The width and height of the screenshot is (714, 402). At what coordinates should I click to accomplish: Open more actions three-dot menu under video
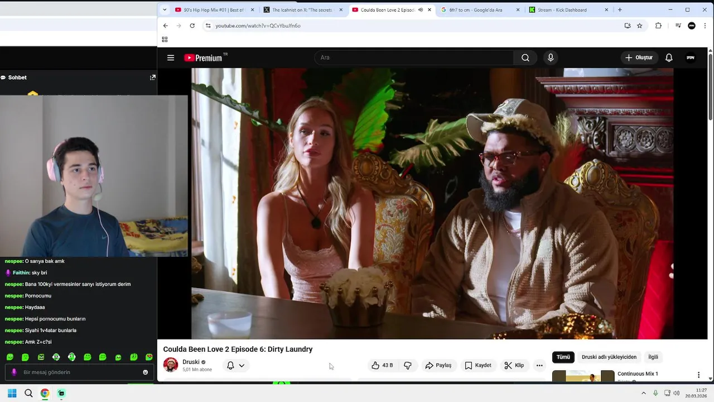[539, 365]
